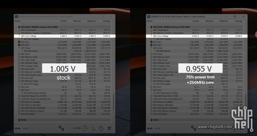This screenshot has height=136, width=257.
Task: Click the Sensor column header in left window
Action: click(18, 21)
